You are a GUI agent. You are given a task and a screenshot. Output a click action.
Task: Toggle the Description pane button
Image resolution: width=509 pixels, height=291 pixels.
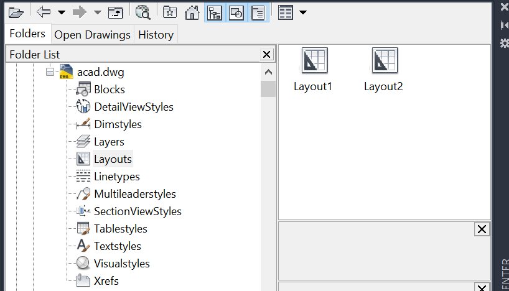coord(258,12)
